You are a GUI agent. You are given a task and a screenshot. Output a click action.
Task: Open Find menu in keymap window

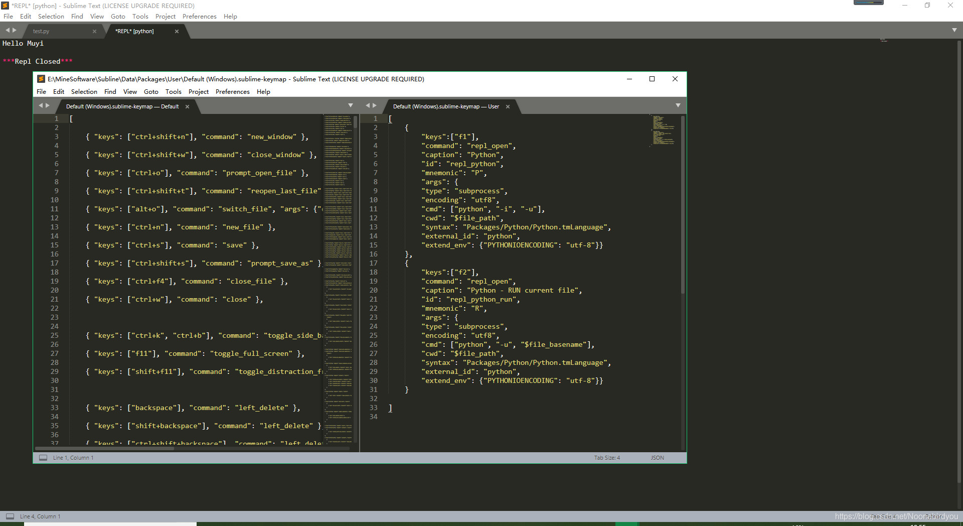click(x=110, y=92)
